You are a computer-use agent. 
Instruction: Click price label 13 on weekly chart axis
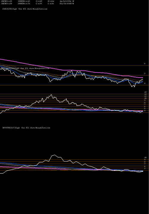pos(145,92)
